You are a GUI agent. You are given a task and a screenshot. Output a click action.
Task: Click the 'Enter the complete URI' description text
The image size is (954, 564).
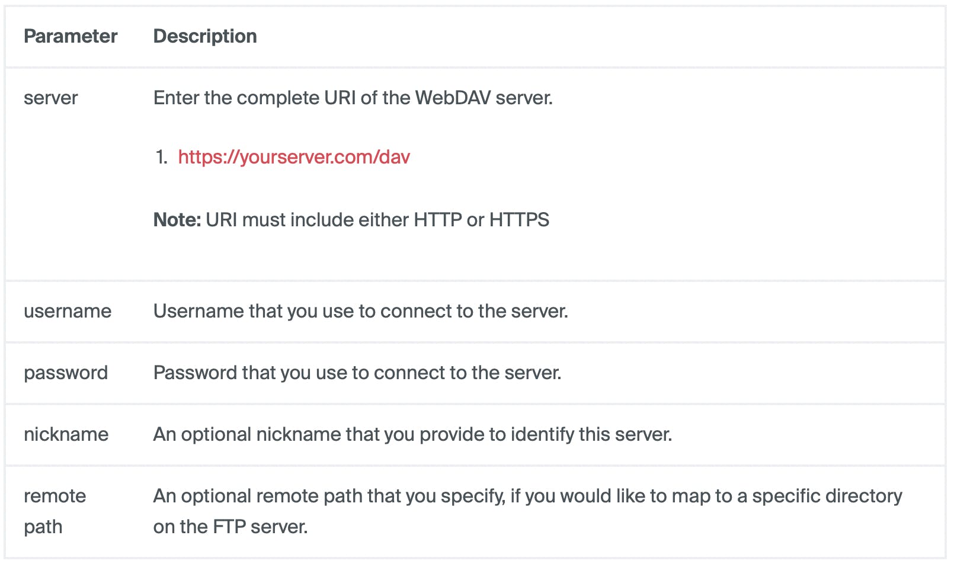(353, 98)
